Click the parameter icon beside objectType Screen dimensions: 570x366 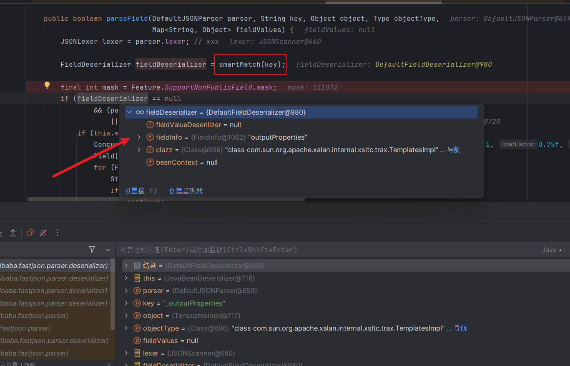(137, 328)
